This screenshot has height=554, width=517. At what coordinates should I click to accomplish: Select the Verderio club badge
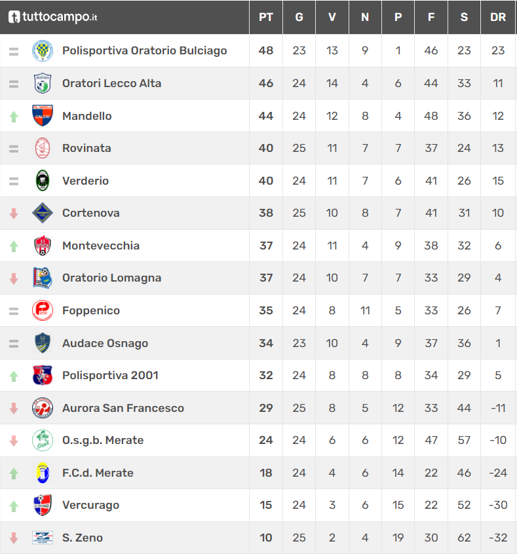point(43,181)
